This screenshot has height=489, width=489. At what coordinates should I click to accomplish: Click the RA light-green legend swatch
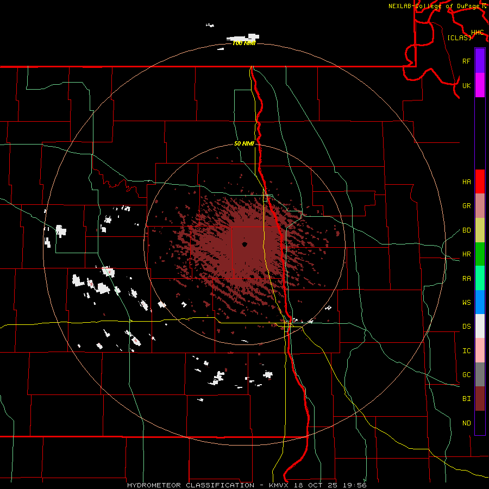(480, 278)
